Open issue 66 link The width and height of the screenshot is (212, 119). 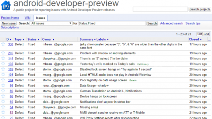[x=11, y=96]
